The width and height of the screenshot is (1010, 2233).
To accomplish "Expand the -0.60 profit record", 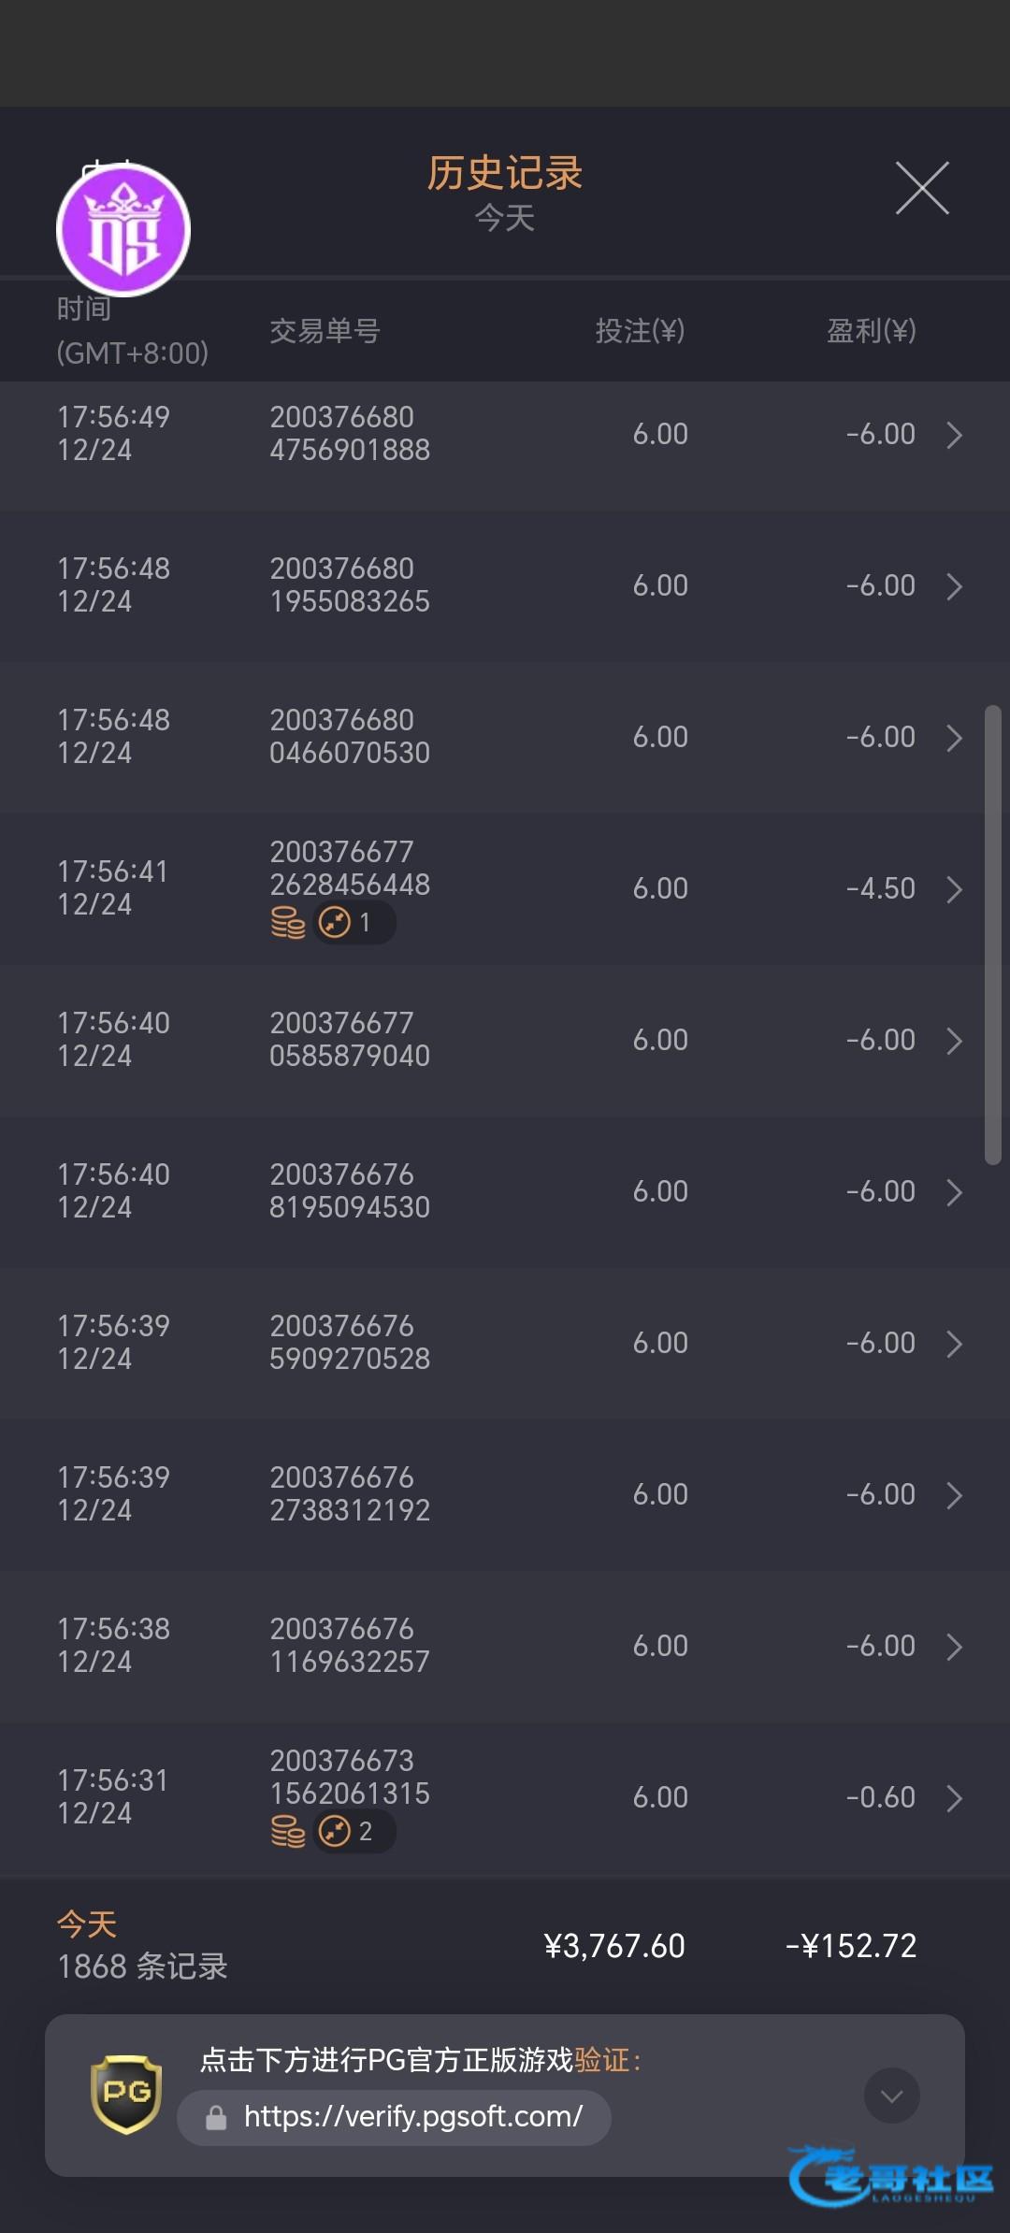I will point(954,1798).
